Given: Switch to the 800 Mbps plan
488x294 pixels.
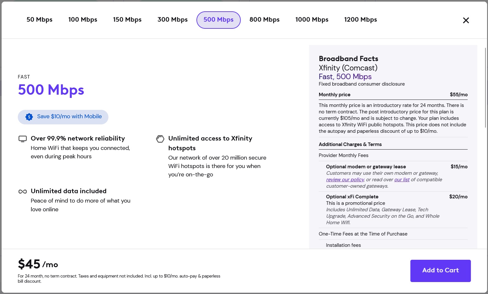Looking at the screenshot, I should (264, 20).
